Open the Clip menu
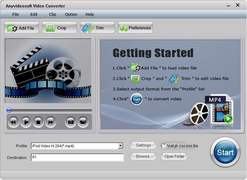This screenshot has height=180, width=247. (x=53, y=14)
